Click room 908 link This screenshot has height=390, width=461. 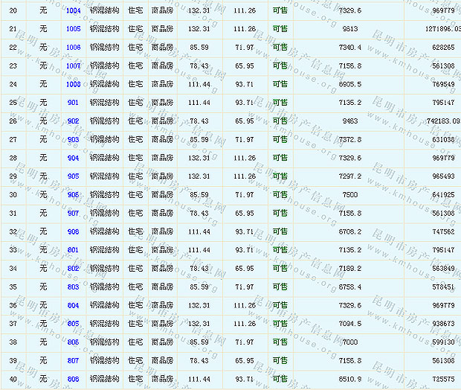tap(73, 231)
